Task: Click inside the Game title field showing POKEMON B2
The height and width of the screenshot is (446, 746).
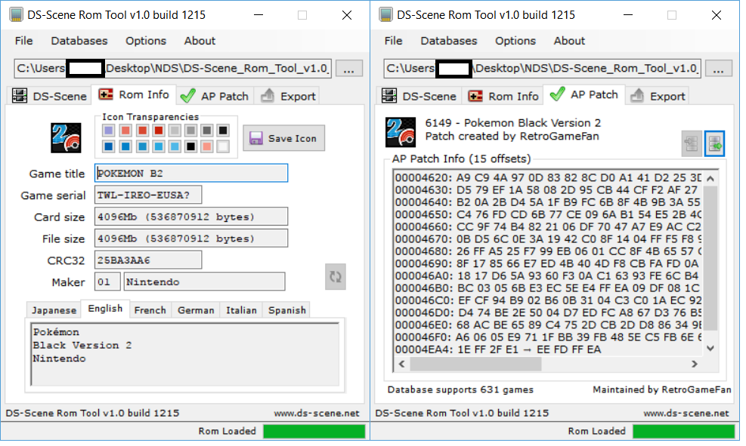Action: (x=190, y=173)
